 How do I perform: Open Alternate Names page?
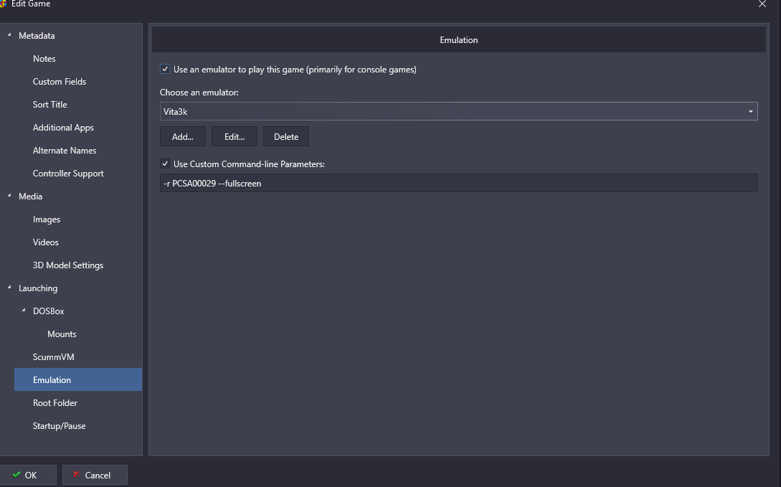click(65, 151)
